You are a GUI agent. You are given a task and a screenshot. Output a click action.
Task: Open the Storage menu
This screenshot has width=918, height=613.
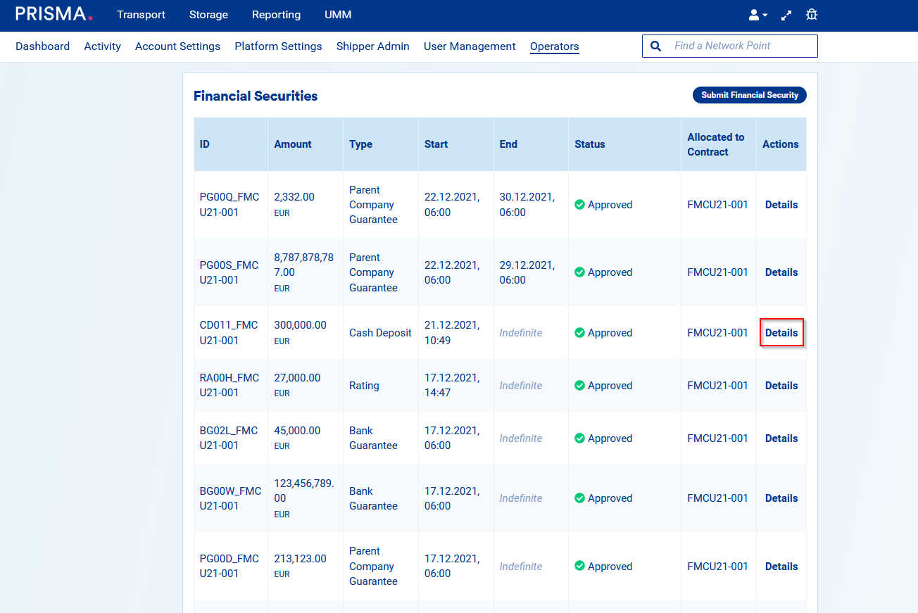[208, 15]
